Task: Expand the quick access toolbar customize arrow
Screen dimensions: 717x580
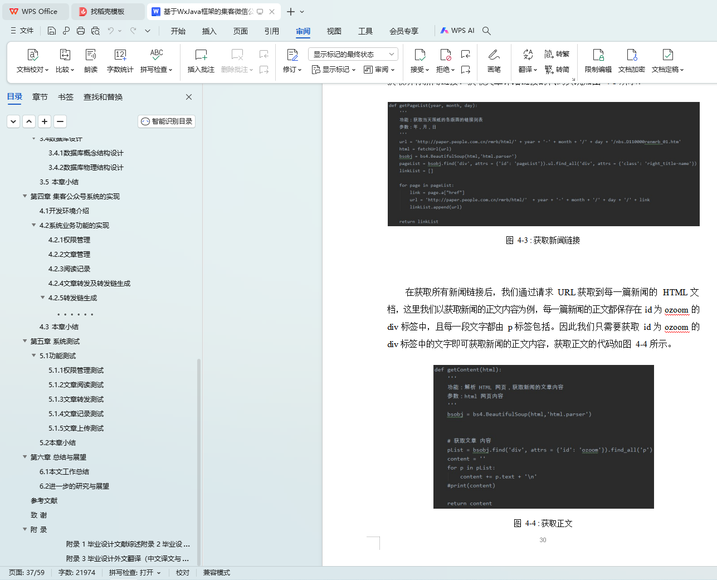Action: 148,31
